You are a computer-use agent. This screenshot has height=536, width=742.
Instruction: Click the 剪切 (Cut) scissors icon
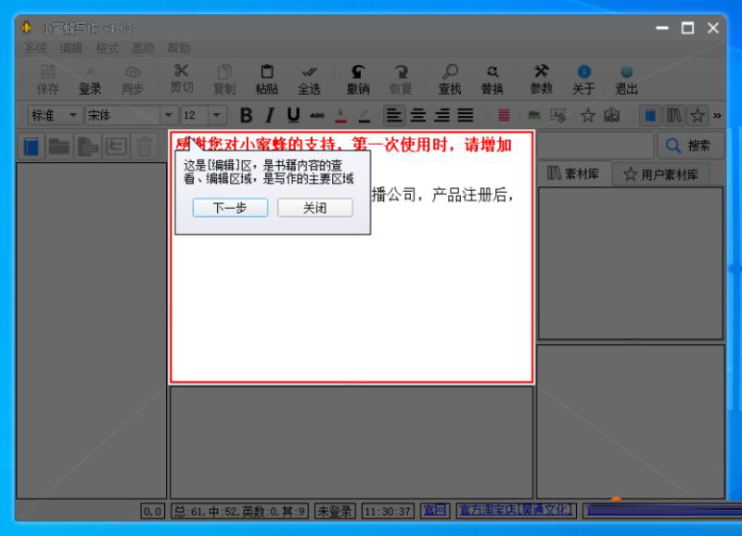click(181, 80)
